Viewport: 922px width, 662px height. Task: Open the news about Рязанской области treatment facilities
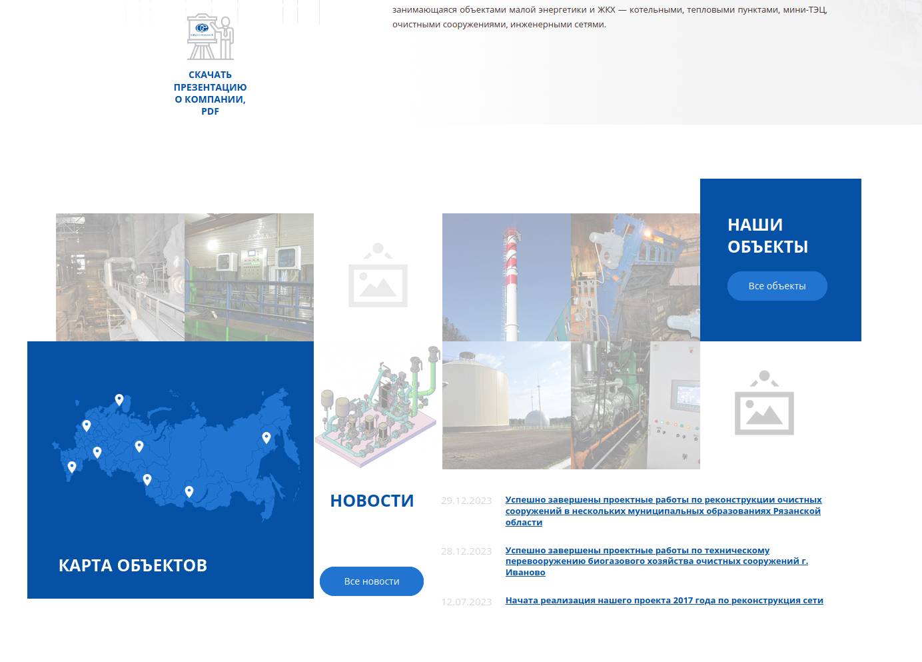tap(664, 511)
